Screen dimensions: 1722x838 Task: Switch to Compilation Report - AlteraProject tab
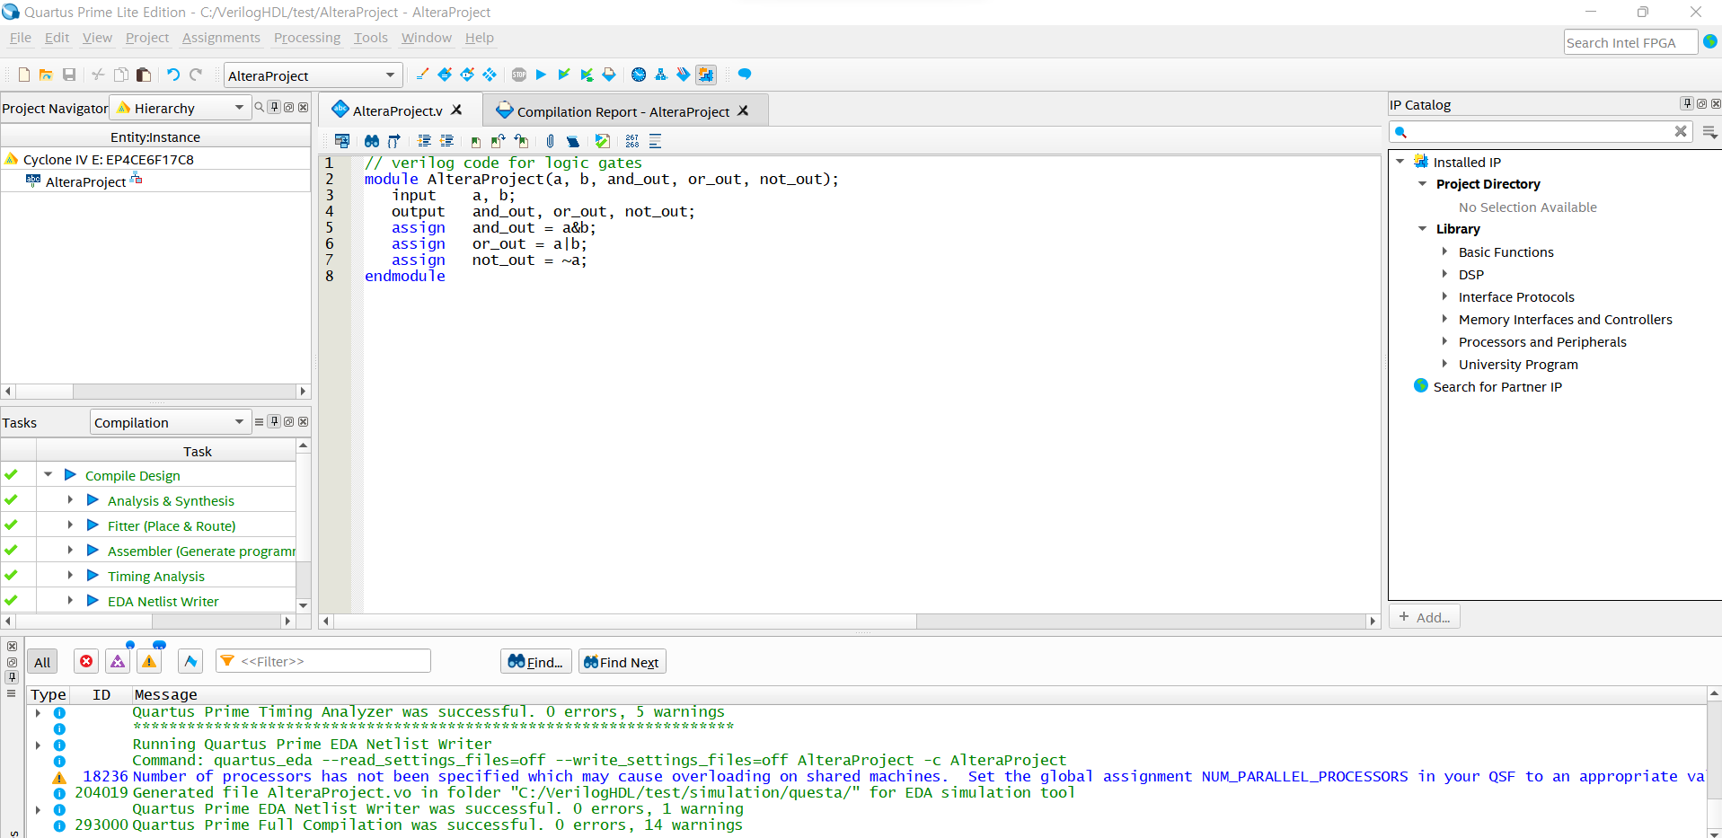tap(623, 111)
